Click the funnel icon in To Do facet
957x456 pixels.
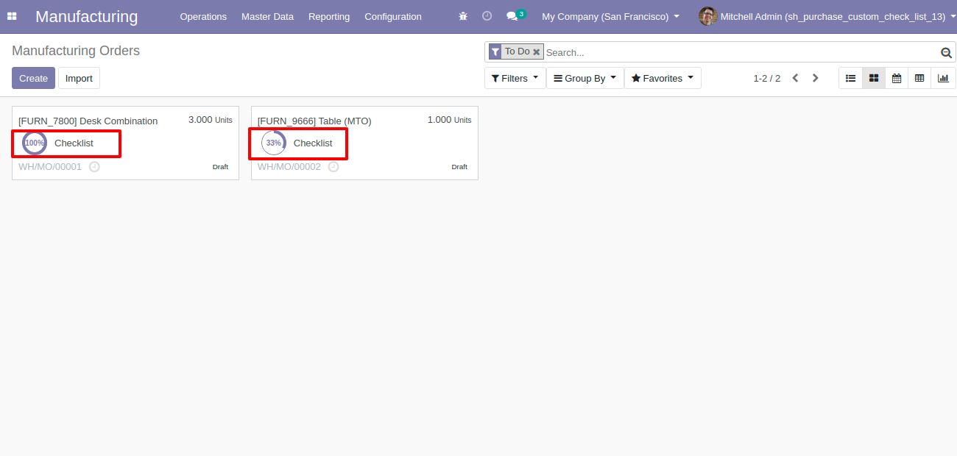tap(495, 51)
